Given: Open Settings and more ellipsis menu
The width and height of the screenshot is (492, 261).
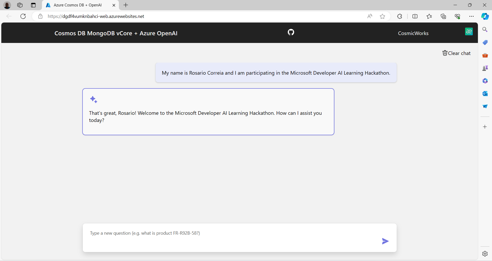Looking at the screenshot, I should click(471, 16).
